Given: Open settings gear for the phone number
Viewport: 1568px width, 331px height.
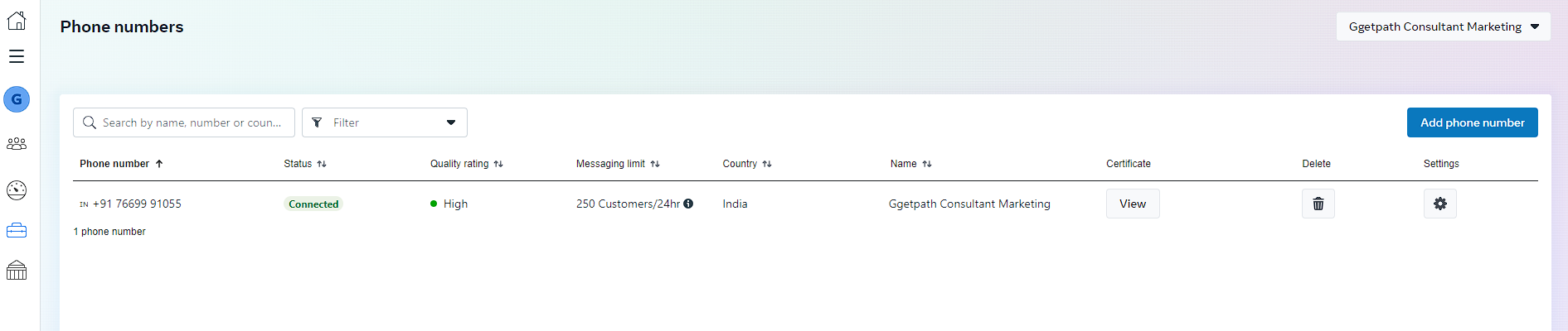Looking at the screenshot, I should pos(1440,204).
